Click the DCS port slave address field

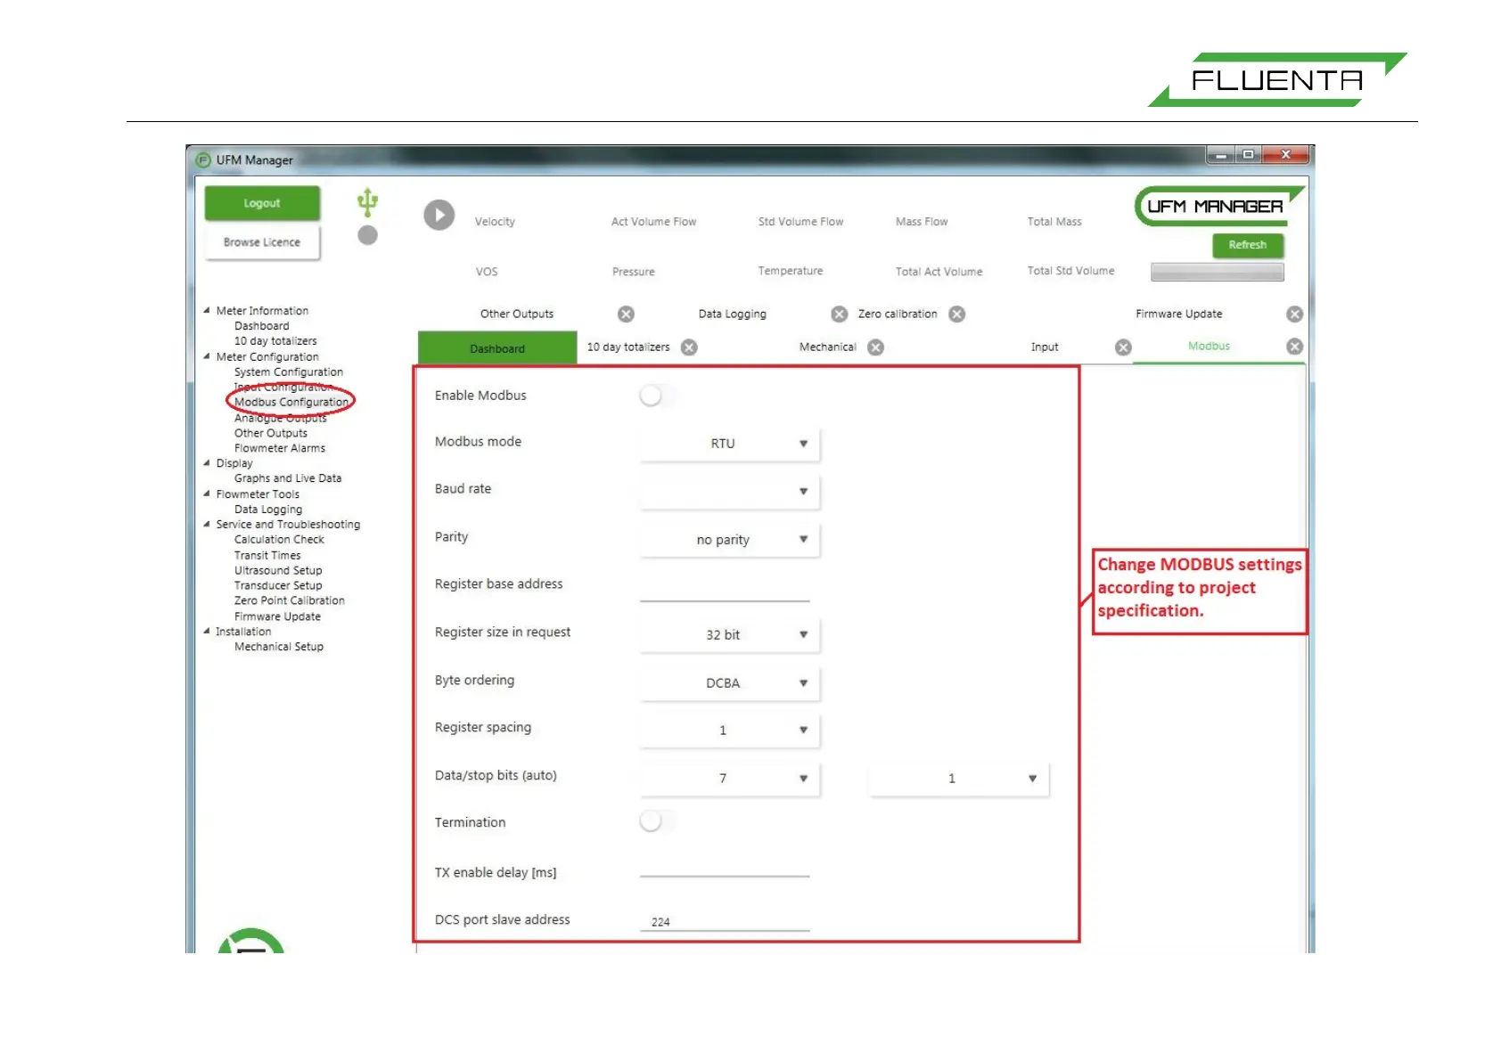[725, 920]
